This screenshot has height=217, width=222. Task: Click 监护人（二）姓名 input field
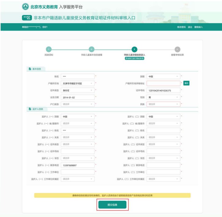click(x=163, y=130)
